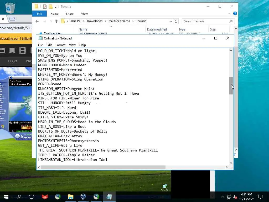Image resolution: width=269 pixels, height=202 pixels.
Task: Sort files by the Date modified column
Action: point(157,29)
